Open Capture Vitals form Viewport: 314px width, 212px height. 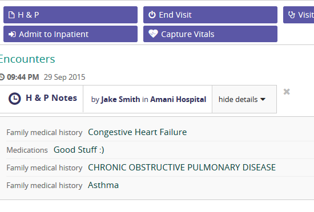click(x=210, y=34)
